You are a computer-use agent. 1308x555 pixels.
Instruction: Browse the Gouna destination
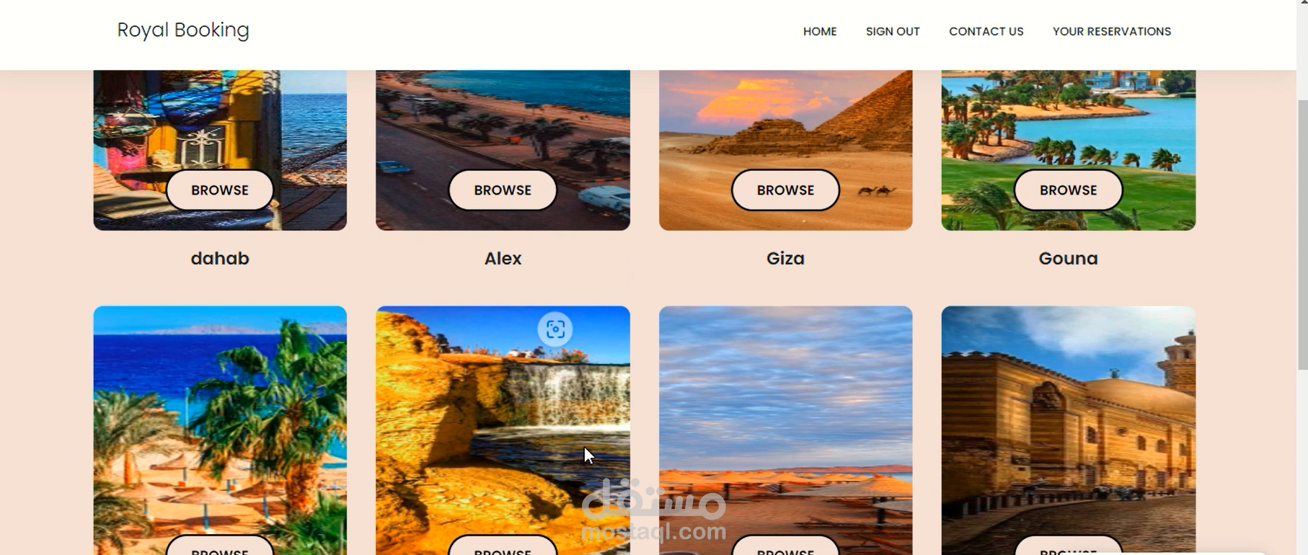coord(1068,190)
